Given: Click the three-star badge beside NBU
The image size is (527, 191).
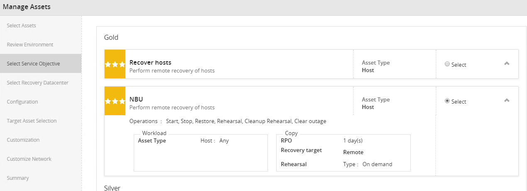Looking at the screenshot, I should (x=115, y=101).
